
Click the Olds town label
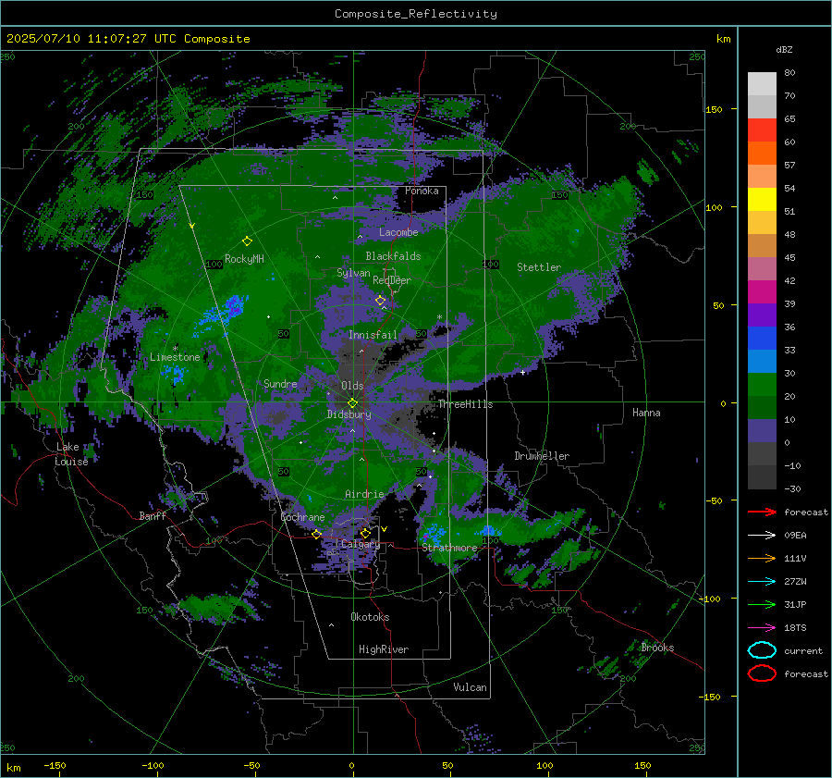352,386
